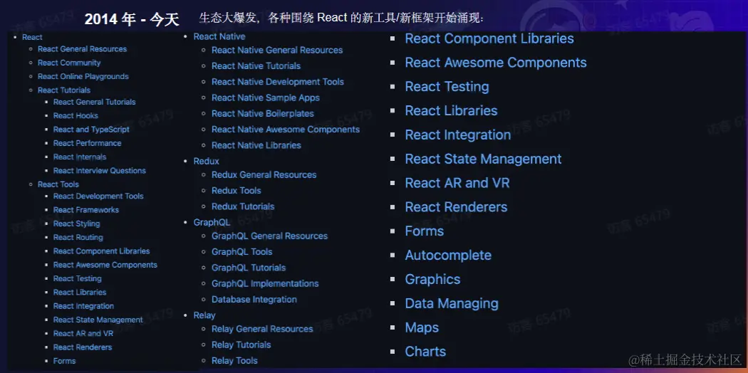Click the React Hooks link

tap(76, 116)
